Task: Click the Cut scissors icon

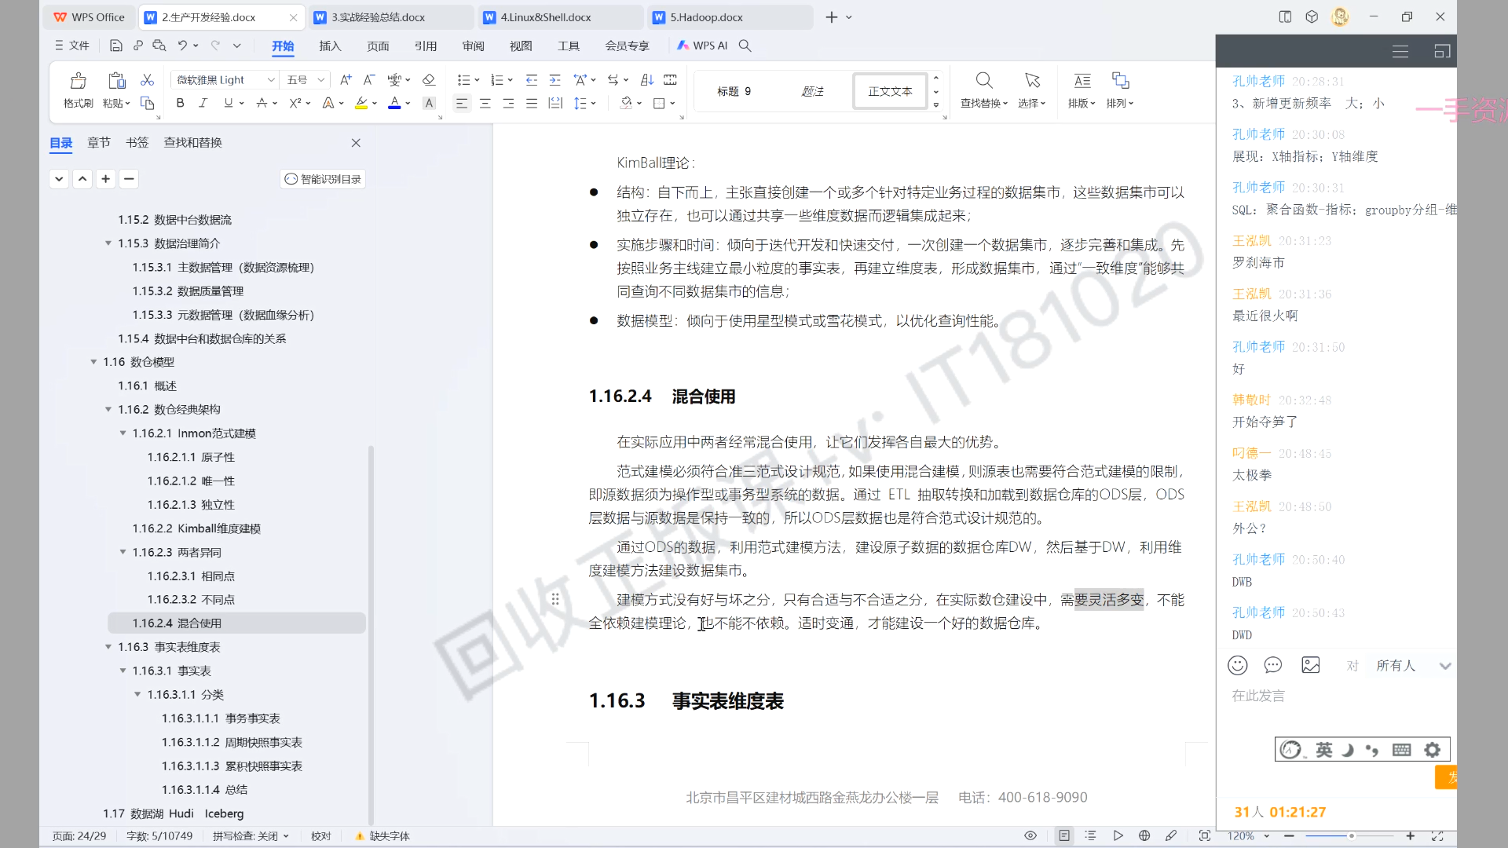Action: pyautogui.click(x=147, y=80)
